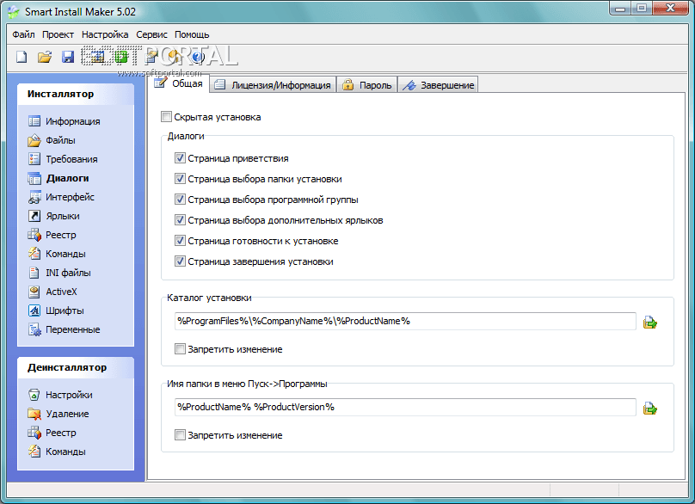The height and width of the screenshot is (504, 695).
Task: Click the %ProductName% %ProductVersion% input field
Action: pos(405,408)
